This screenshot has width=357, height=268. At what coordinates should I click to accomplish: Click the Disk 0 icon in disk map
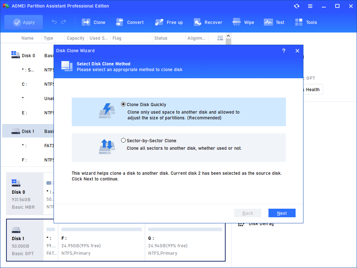click(x=16, y=183)
